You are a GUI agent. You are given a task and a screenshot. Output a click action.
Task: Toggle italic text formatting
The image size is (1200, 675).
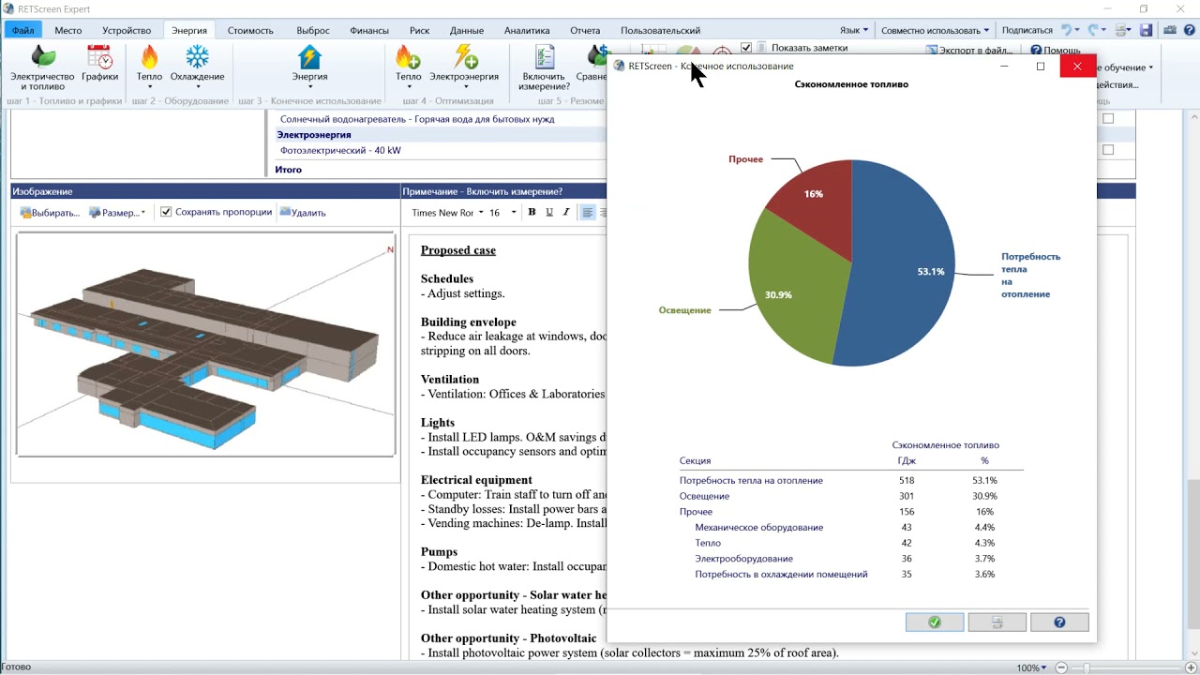point(566,213)
